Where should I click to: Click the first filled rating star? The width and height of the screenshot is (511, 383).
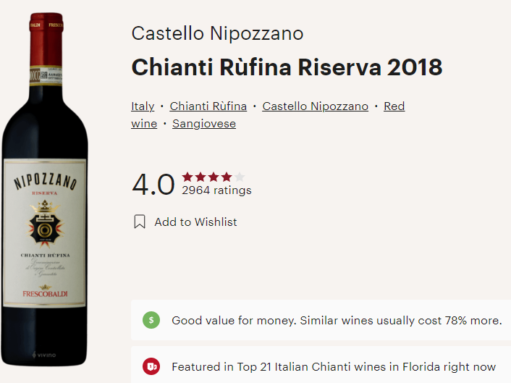(x=187, y=177)
